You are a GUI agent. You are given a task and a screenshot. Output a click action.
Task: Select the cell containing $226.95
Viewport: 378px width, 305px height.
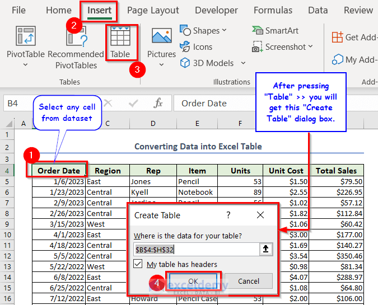click(336, 192)
